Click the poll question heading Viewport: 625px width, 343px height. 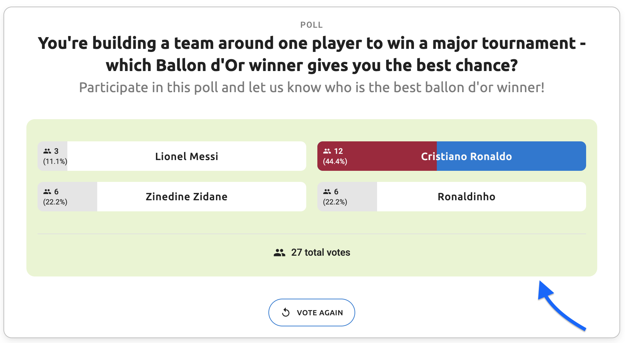[x=311, y=54]
